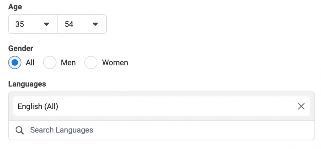
Task: Remove English (All) with the X icon
Action: click(301, 106)
